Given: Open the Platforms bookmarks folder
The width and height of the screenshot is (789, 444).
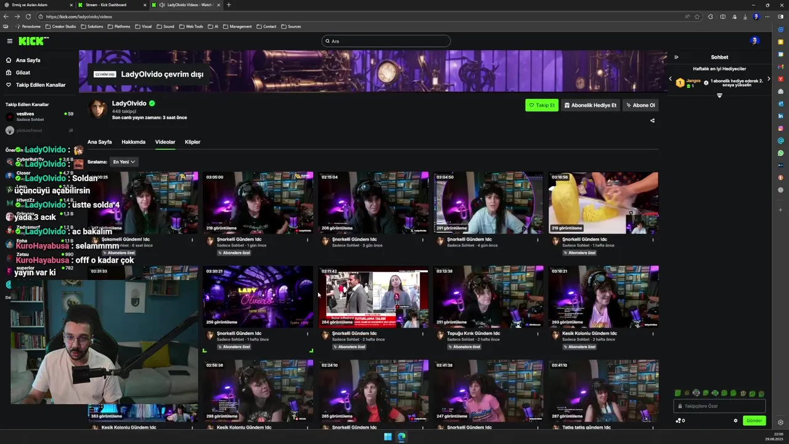Looking at the screenshot, I should click(x=119, y=27).
